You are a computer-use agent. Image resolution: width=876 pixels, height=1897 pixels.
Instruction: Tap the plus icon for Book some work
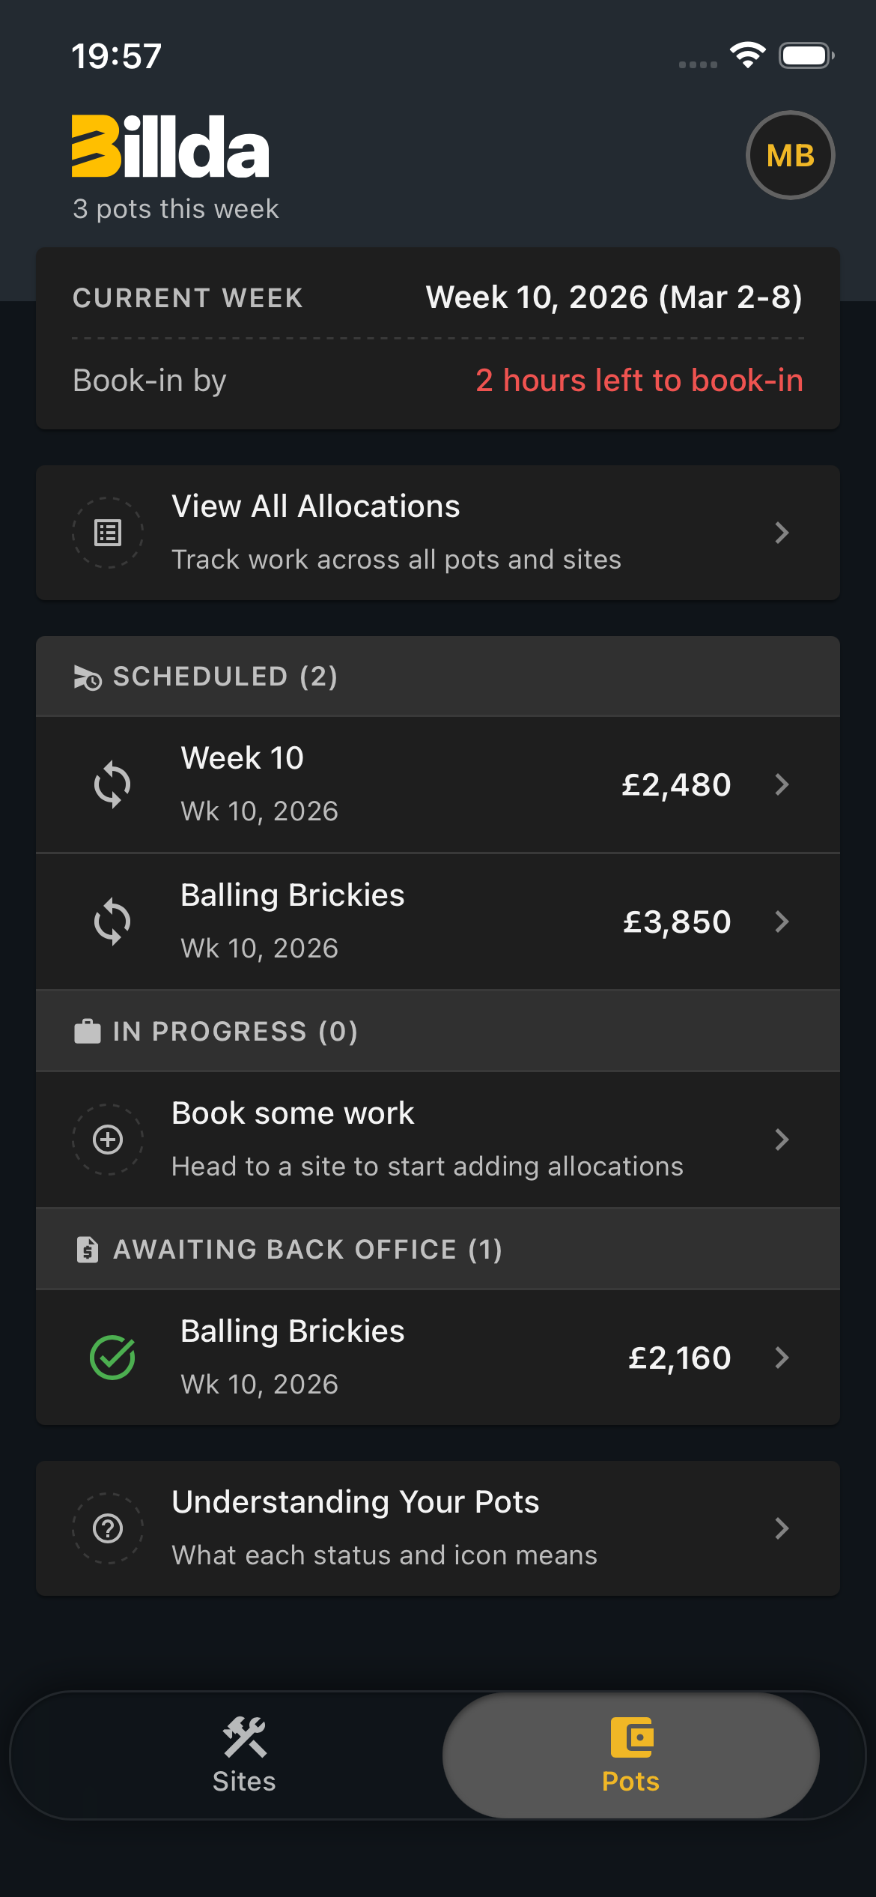click(x=108, y=1140)
